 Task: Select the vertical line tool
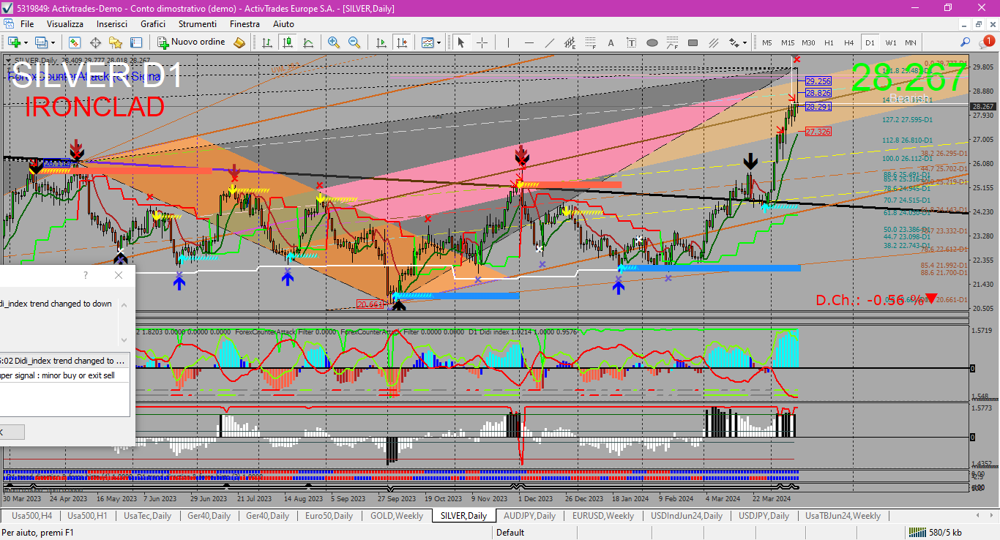pos(509,42)
